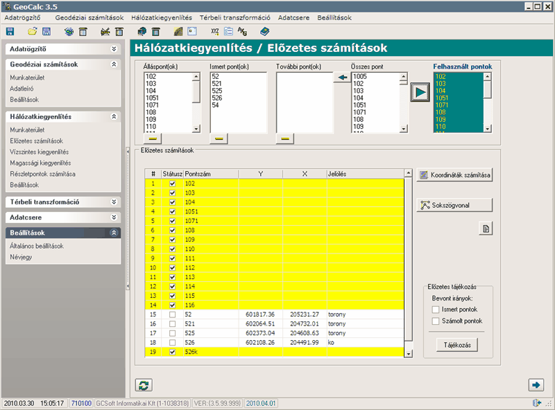Click the report document icon below Sokszögvonal
The image size is (555, 410).
486,229
